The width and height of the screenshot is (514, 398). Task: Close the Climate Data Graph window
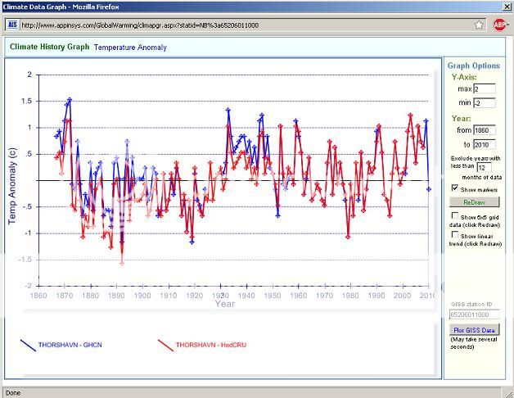505,7
